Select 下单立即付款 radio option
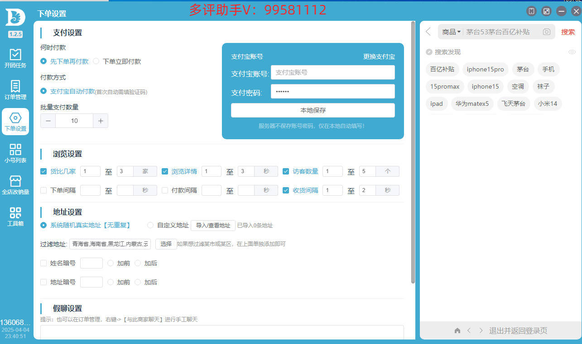Image resolution: width=582 pixels, height=344 pixels. [x=96, y=61]
